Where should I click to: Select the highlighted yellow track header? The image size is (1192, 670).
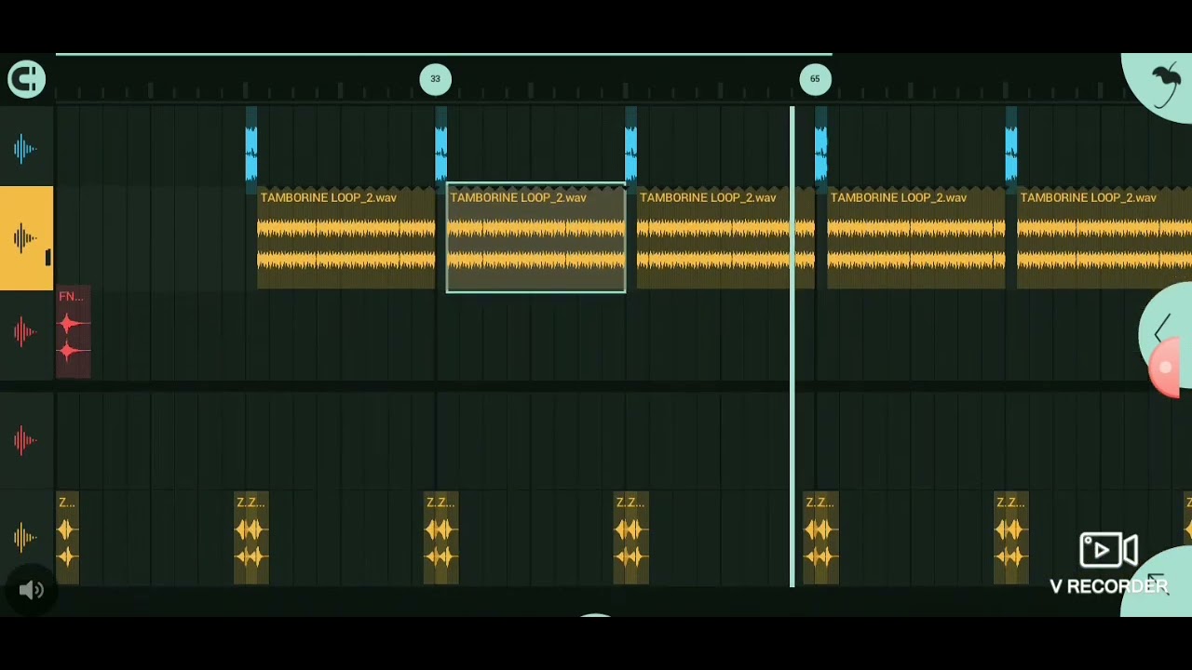[x=26, y=238]
